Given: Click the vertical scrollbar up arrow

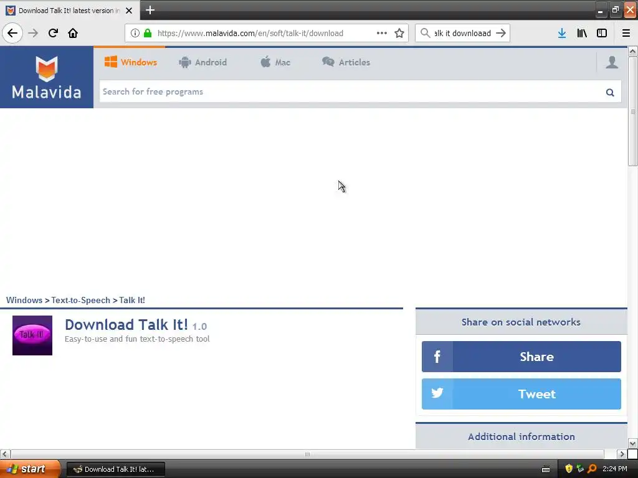Looking at the screenshot, I should 632,51.
